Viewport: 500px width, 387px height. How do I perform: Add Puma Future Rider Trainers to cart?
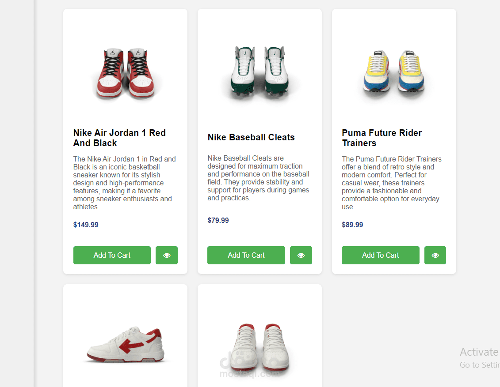tap(380, 255)
